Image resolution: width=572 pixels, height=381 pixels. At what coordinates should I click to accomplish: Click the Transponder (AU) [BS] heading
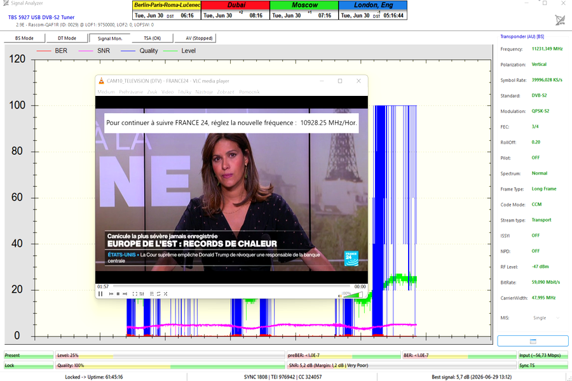tap(522, 36)
